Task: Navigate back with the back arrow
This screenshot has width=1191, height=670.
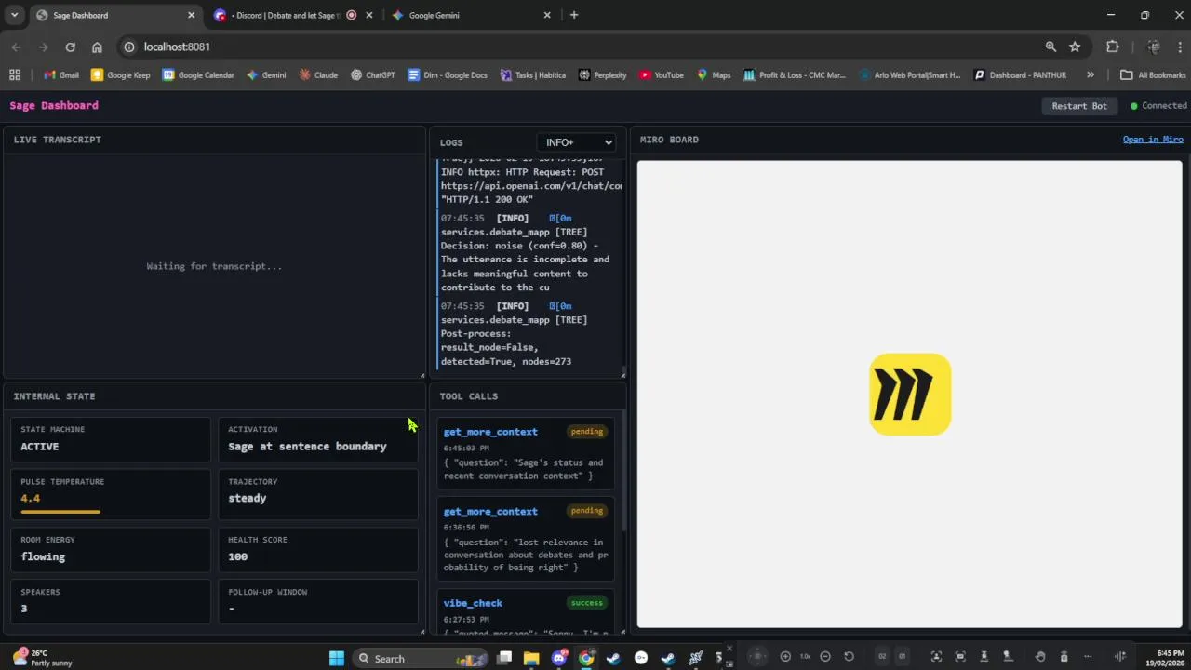Action: click(x=16, y=47)
